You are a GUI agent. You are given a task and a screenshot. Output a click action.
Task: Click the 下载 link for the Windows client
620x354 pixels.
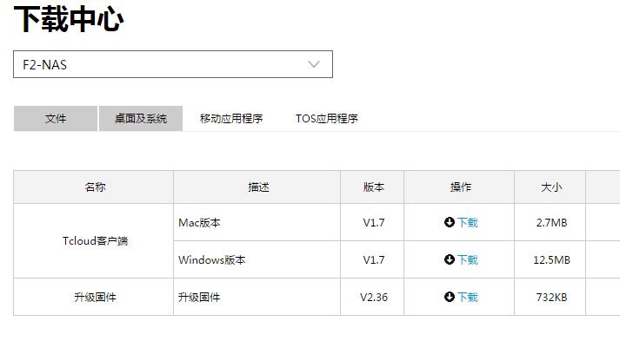coord(468,259)
